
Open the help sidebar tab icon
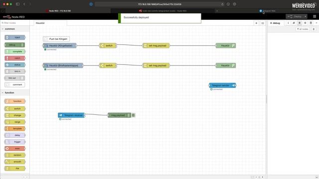coord(294,23)
